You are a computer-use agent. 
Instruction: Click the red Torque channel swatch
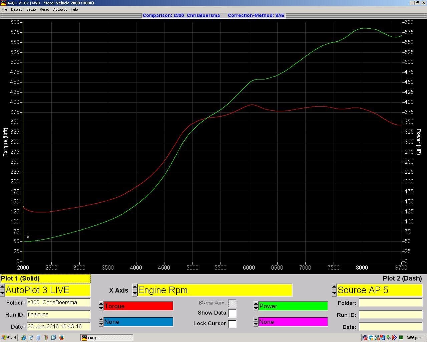click(138, 306)
